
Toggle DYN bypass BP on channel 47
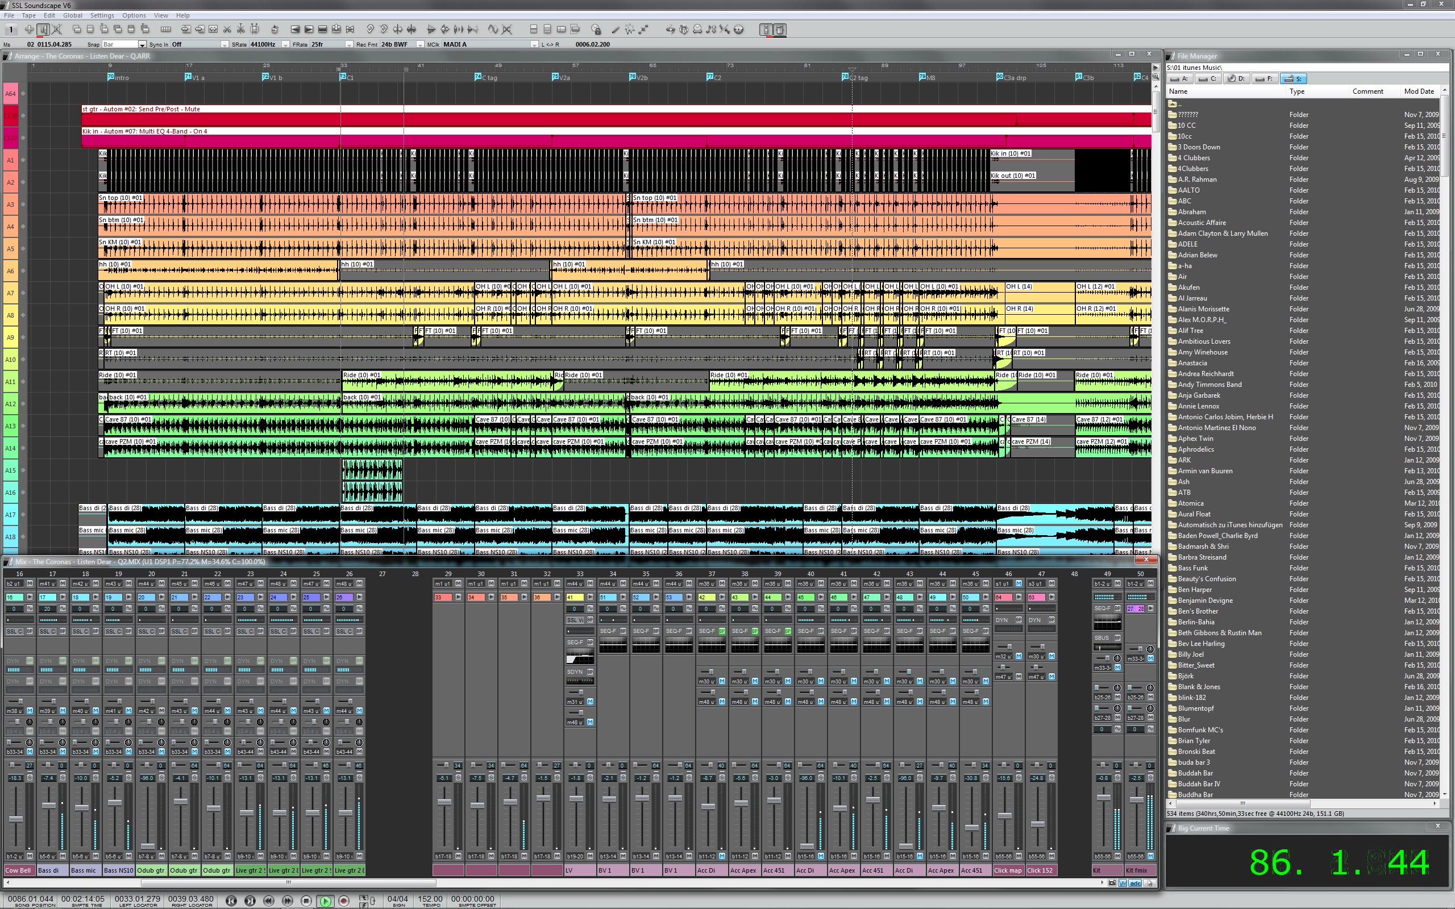[x=1052, y=620]
